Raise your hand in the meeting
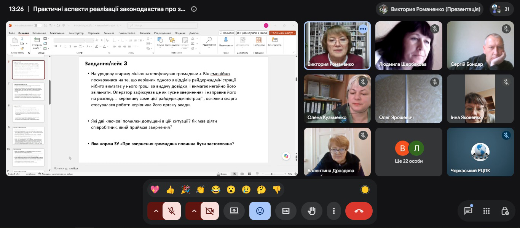This screenshot has height=228, width=520. (x=312, y=211)
